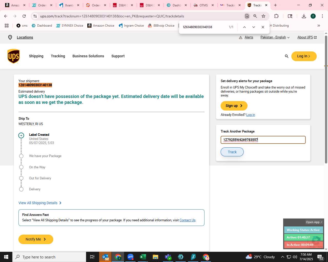Show hidden system tray icons
Screen dimensions: 328x262
282,257
